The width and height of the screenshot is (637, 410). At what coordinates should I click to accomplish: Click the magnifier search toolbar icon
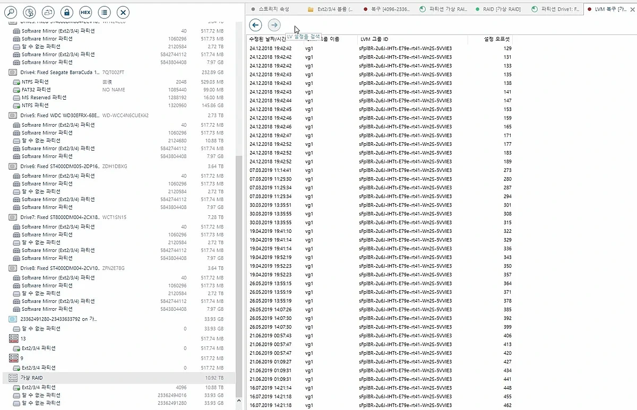coord(11,12)
